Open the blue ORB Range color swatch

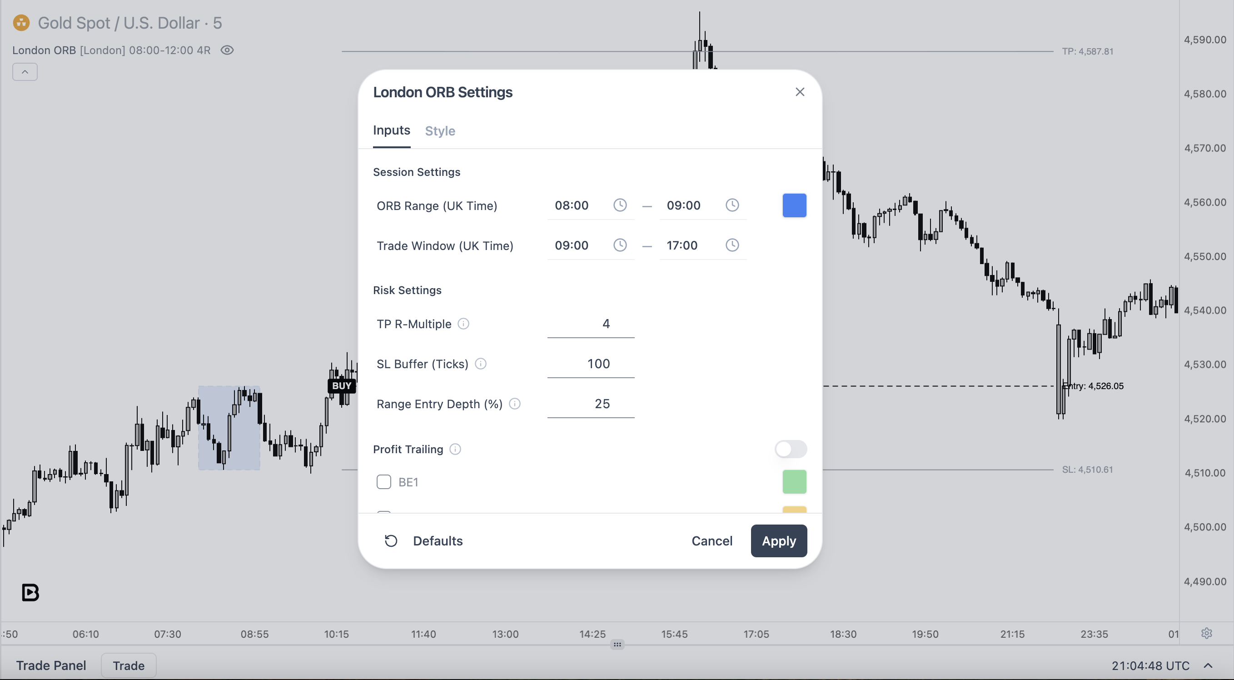[794, 205]
